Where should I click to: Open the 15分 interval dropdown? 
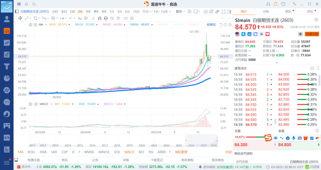pyautogui.click(x=147, y=12)
